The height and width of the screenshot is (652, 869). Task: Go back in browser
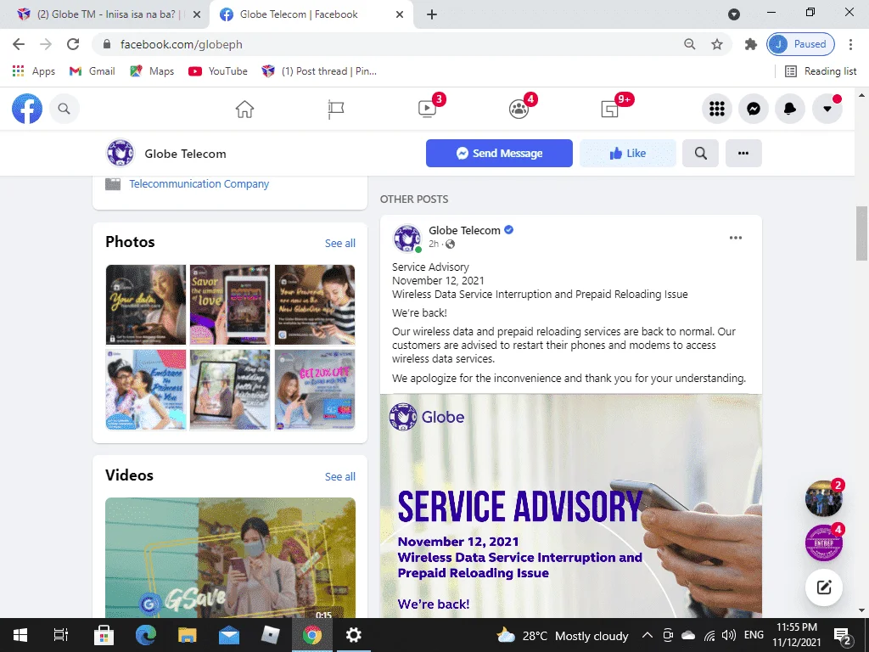(x=19, y=44)
